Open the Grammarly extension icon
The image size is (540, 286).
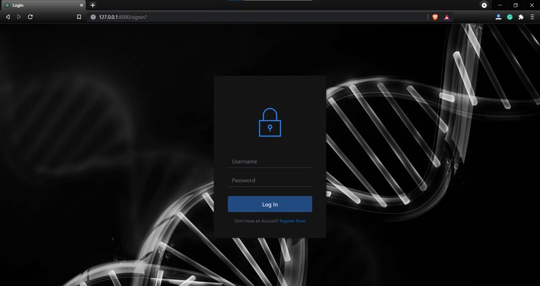coord(510,17)
